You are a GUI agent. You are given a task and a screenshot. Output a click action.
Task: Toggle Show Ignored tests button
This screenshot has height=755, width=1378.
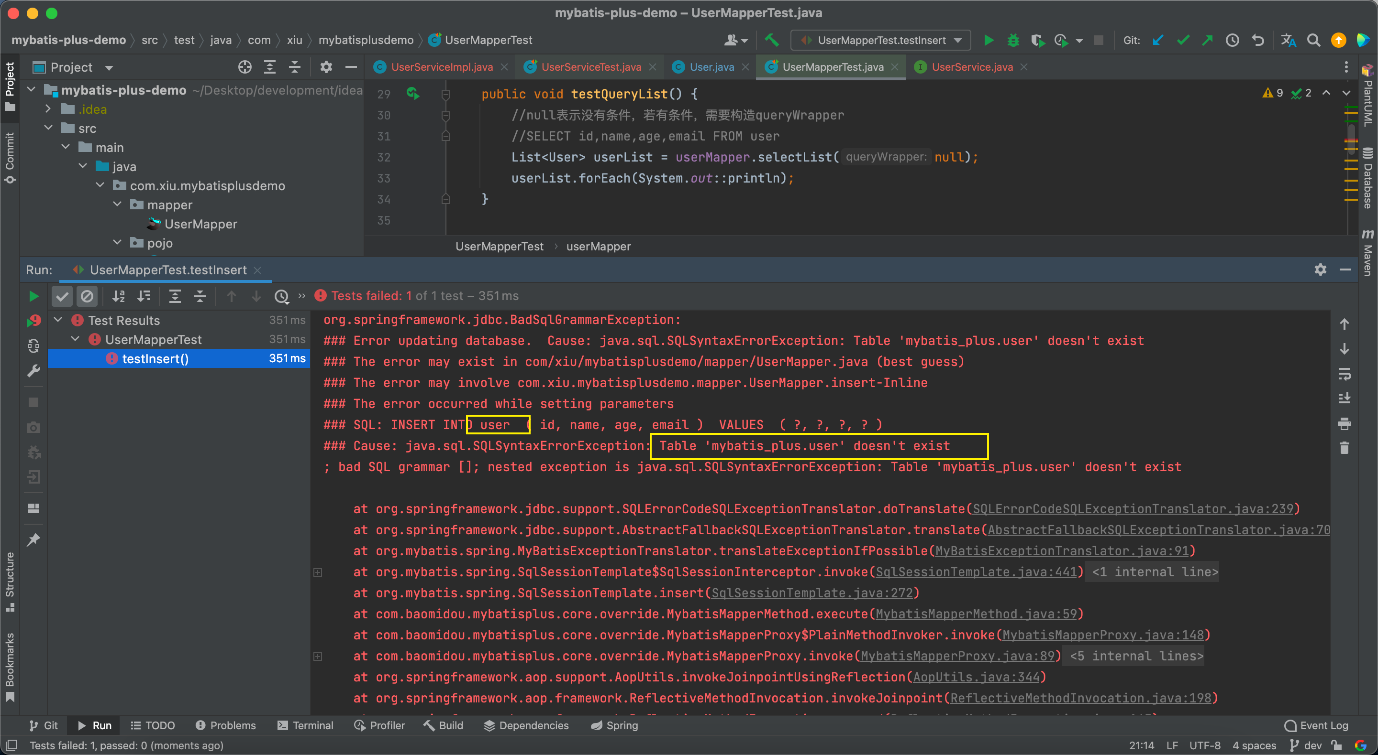(87, 296)
